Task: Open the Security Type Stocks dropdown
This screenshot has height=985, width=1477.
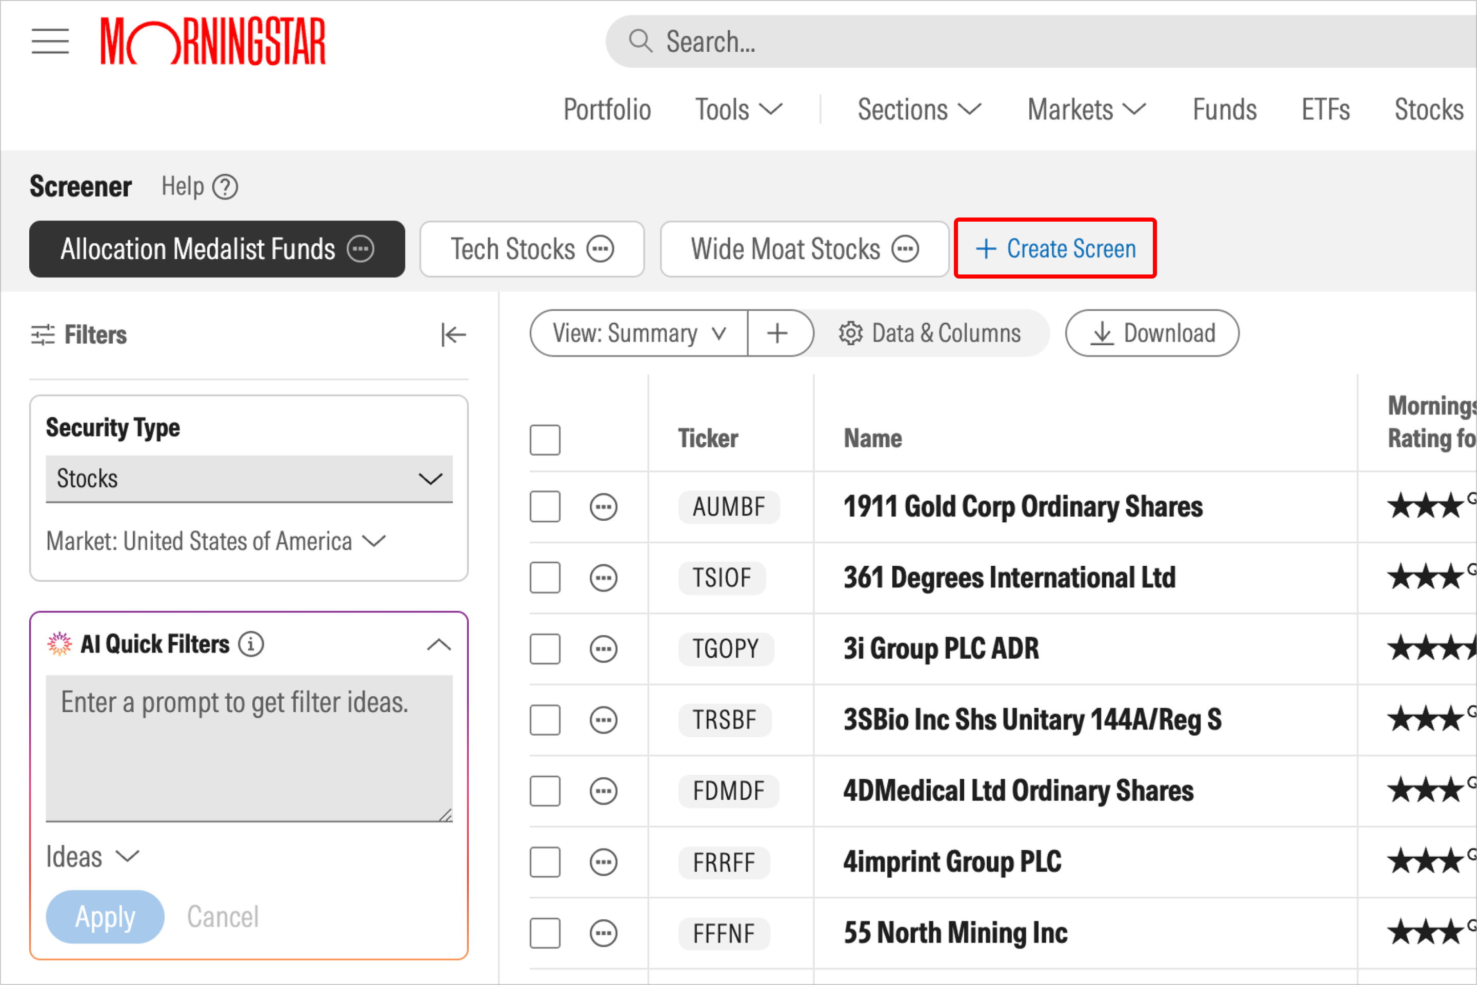Action: [249, 479]
